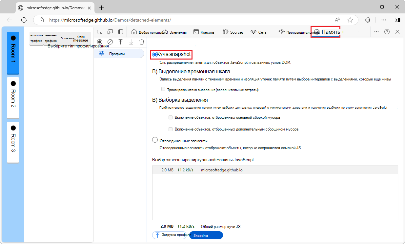Select the Room 2 tab

pyautogui.click(x=13, y=97)
